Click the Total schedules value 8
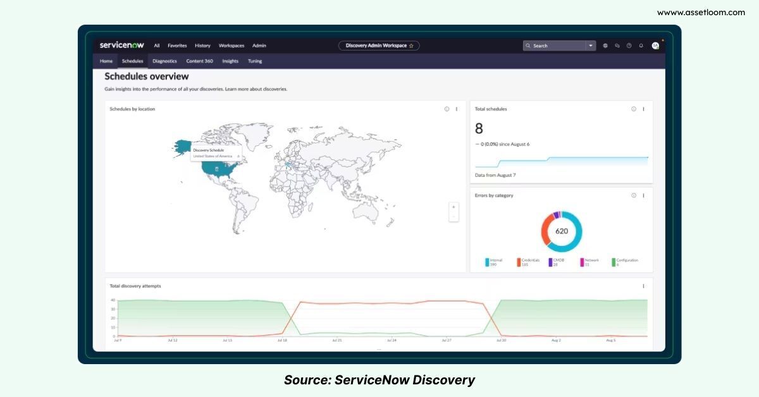 tap(479, 129)
